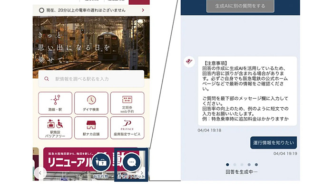
Task: Click the 駅情報を調べる駅名を入力 search field
Action: click(x=91, y=79)
